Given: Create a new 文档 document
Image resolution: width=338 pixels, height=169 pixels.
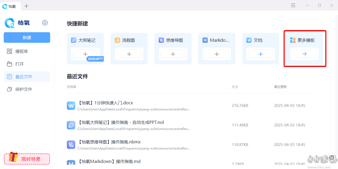Looking at the screenshot, I should pyautogui.click(x=260, y=54).
